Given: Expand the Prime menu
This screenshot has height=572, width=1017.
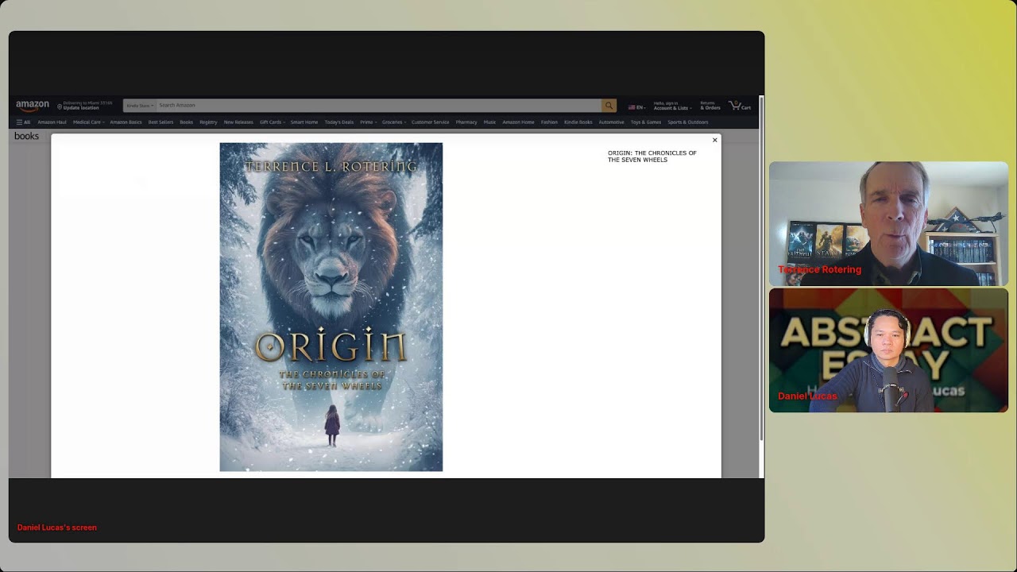Looking at the screenshot, I should click(368, 122).
